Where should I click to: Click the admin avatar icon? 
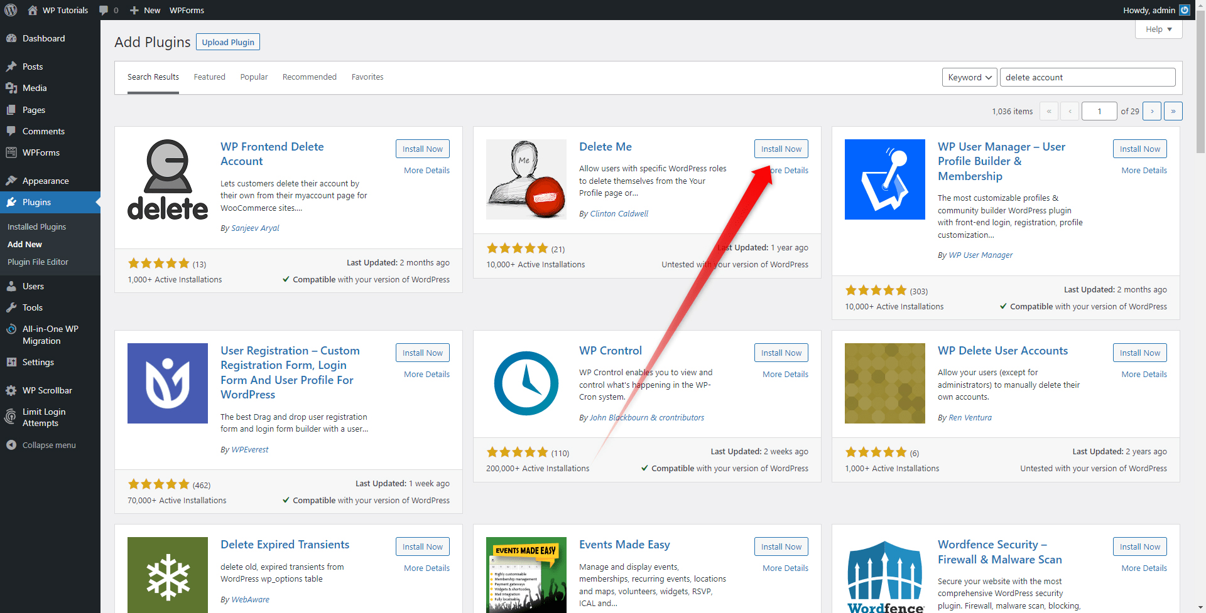point(1185,10)
